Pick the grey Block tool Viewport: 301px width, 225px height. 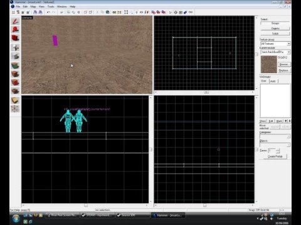pyautogui.click(x=15, y=56)
